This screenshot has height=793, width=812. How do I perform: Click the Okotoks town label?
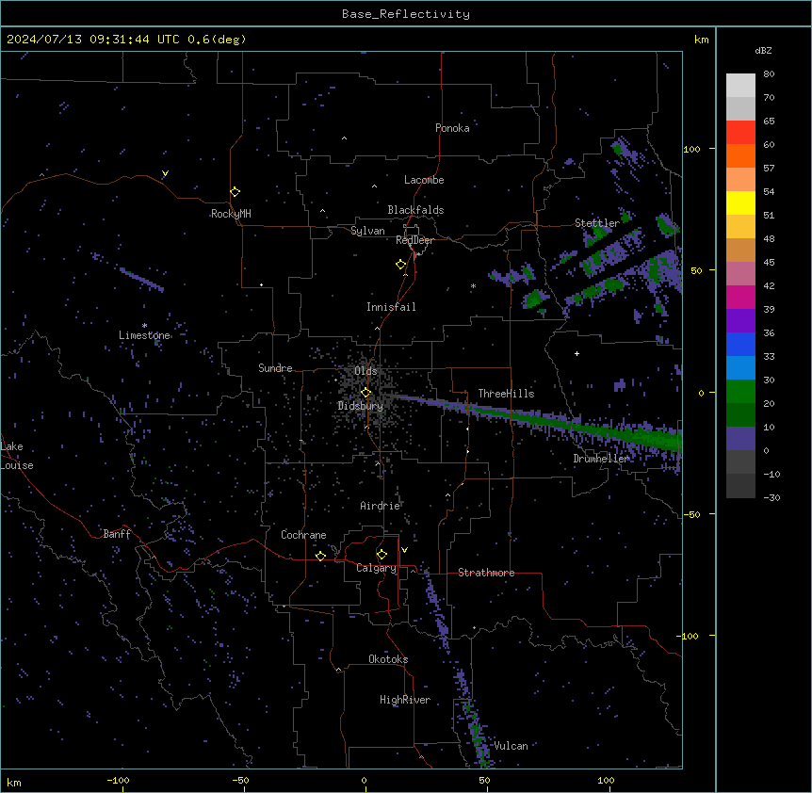388,659
